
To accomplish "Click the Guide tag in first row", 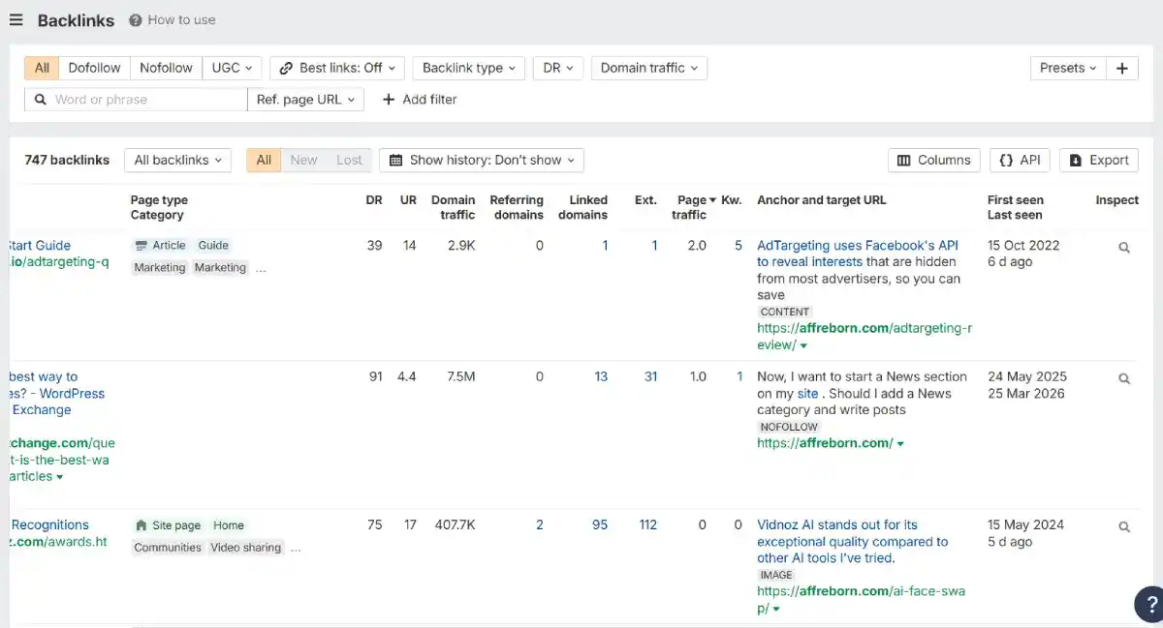I will coord(213,246).
